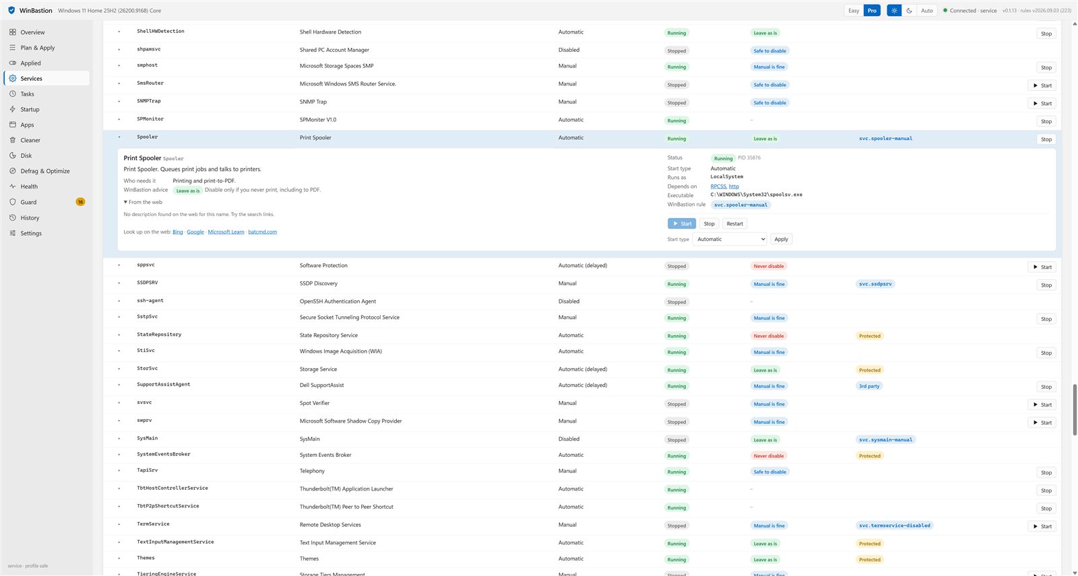This screenshot has width=1078, height=576.
Task: Follow the http dependency link
Action: point(734,186)
